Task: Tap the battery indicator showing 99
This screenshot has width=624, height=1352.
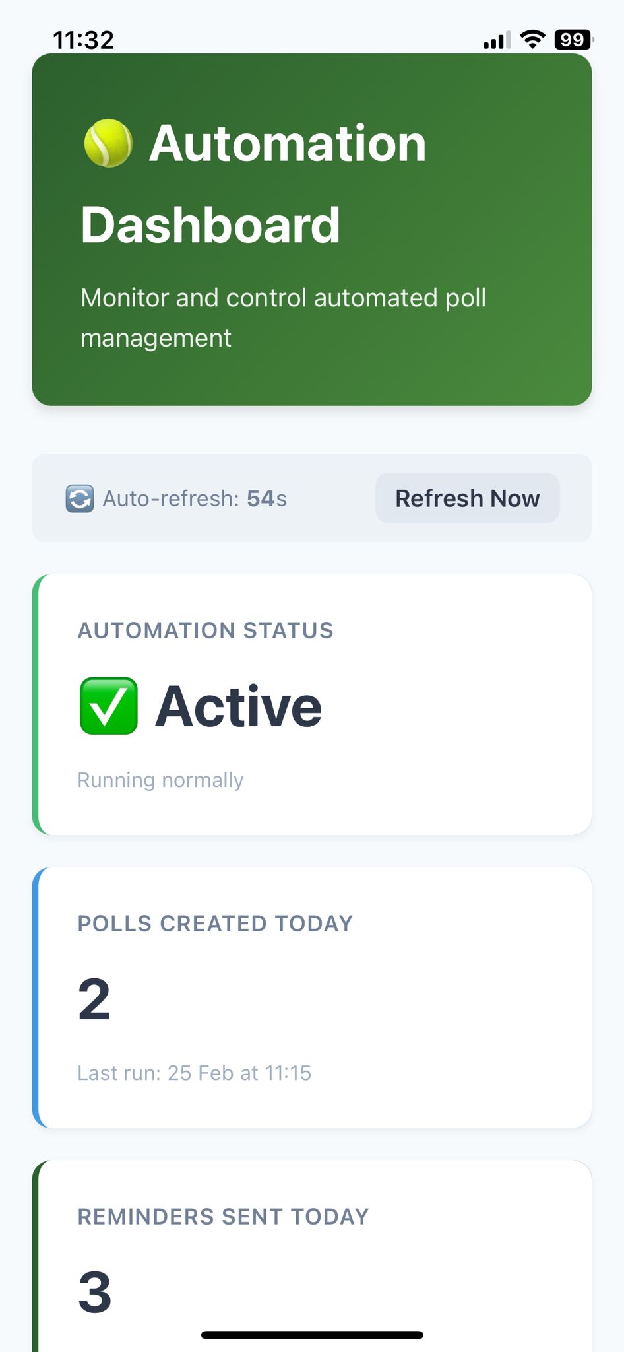Action: [573, 40]
